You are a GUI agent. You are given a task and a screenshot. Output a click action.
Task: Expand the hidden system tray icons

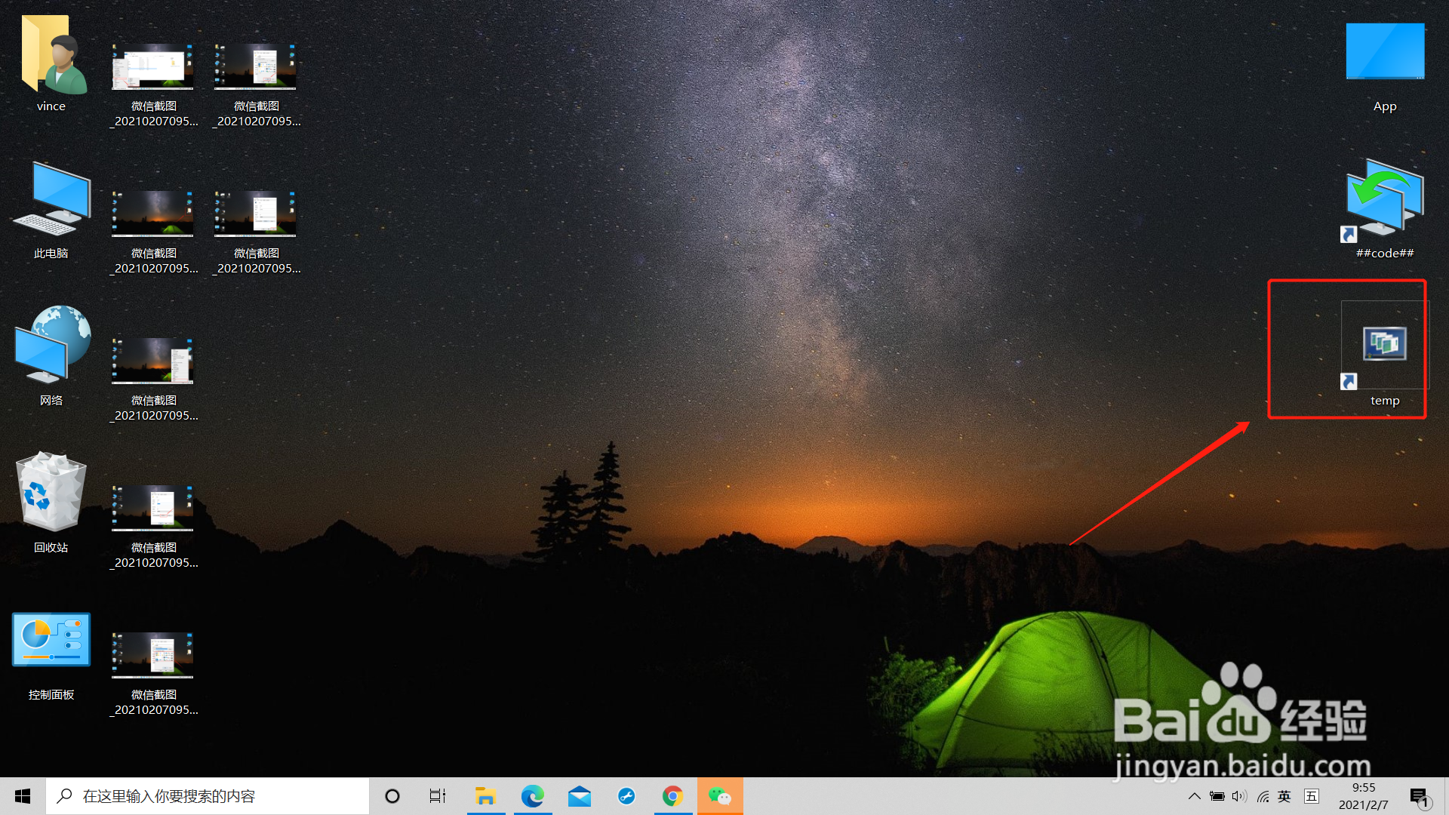(x=1194, y=796)
